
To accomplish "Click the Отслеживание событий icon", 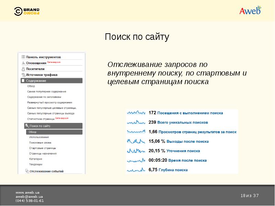I will 27,171.
